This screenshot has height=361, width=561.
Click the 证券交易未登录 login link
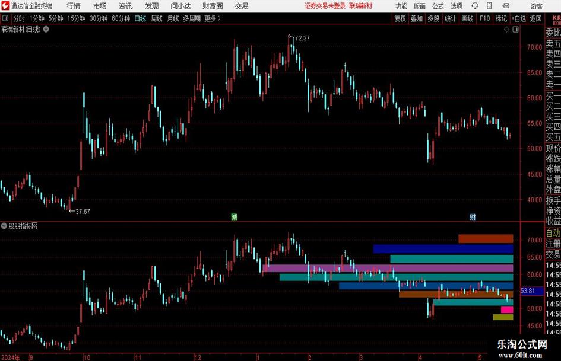[x=325, y=6]
